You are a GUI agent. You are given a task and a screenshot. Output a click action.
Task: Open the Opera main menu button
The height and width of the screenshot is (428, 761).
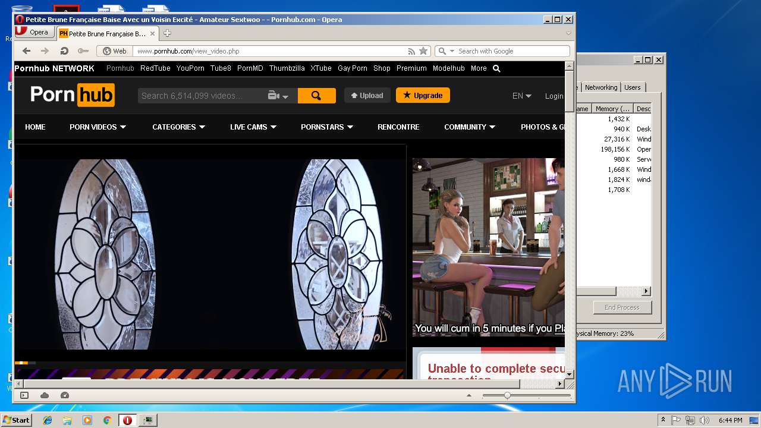34,32
